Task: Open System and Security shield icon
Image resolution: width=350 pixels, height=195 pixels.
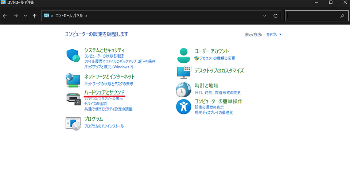Action: tap(73, 55)
